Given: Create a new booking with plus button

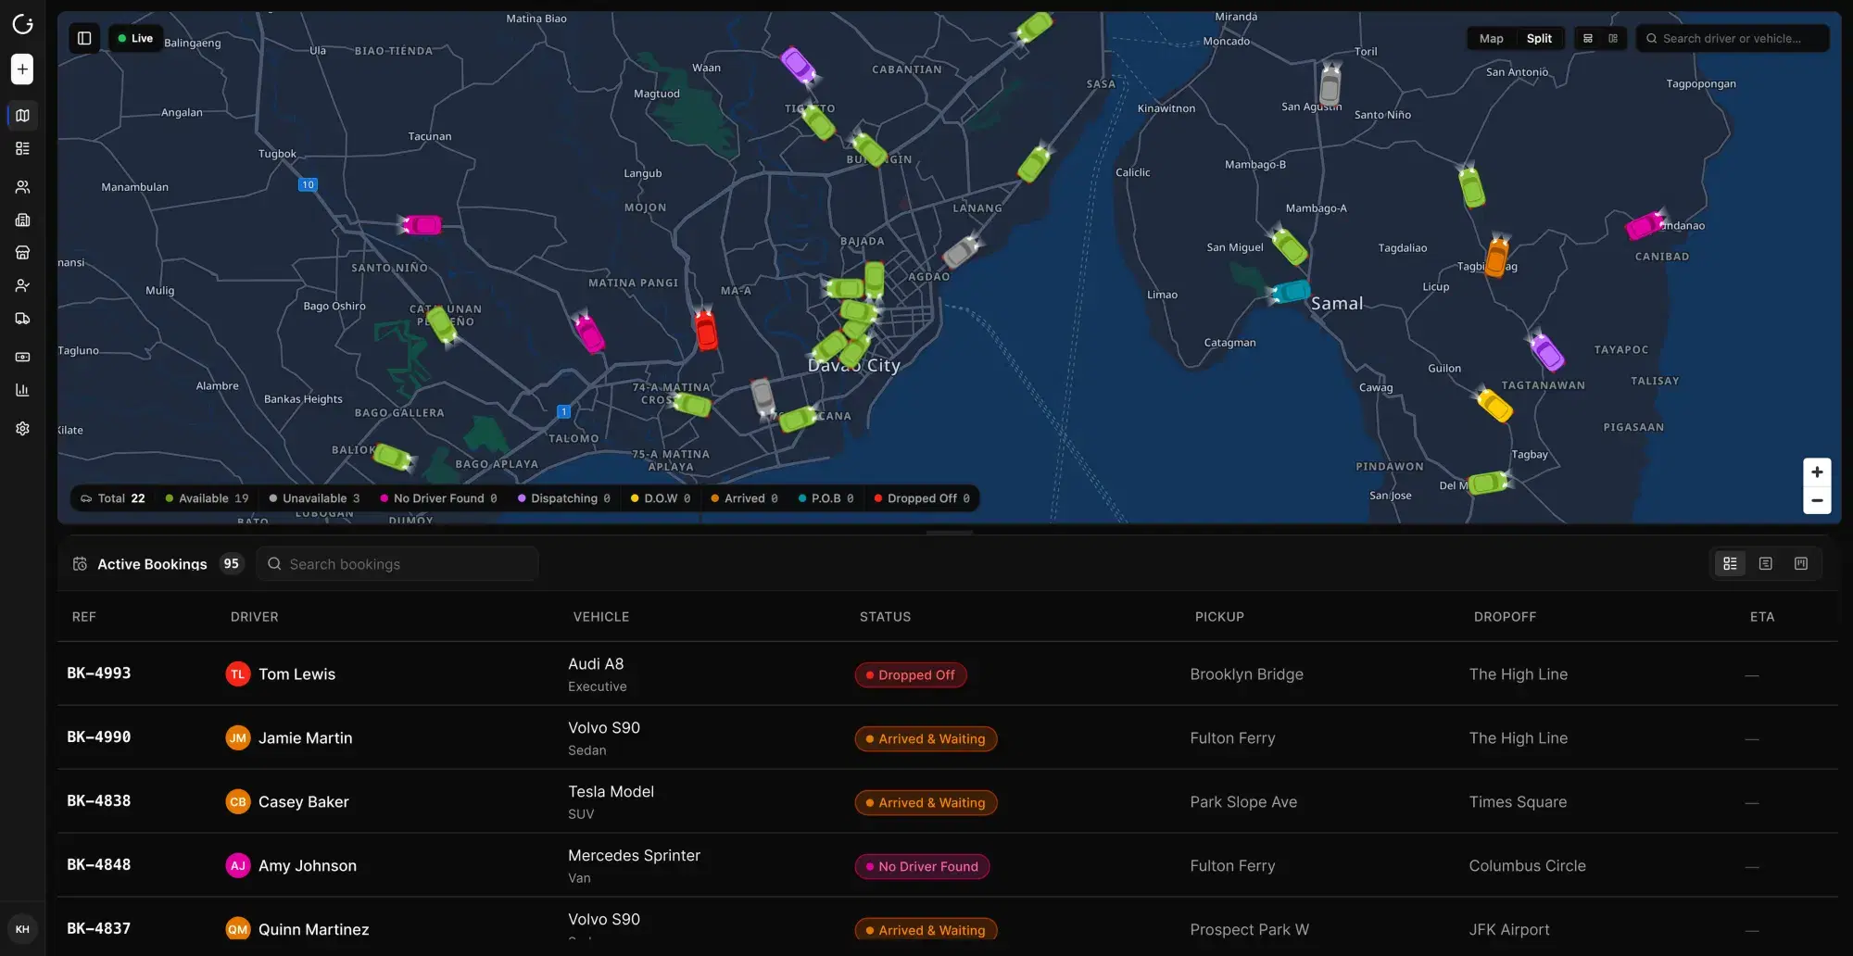Looking at the screenshot, I should (22, 69).
